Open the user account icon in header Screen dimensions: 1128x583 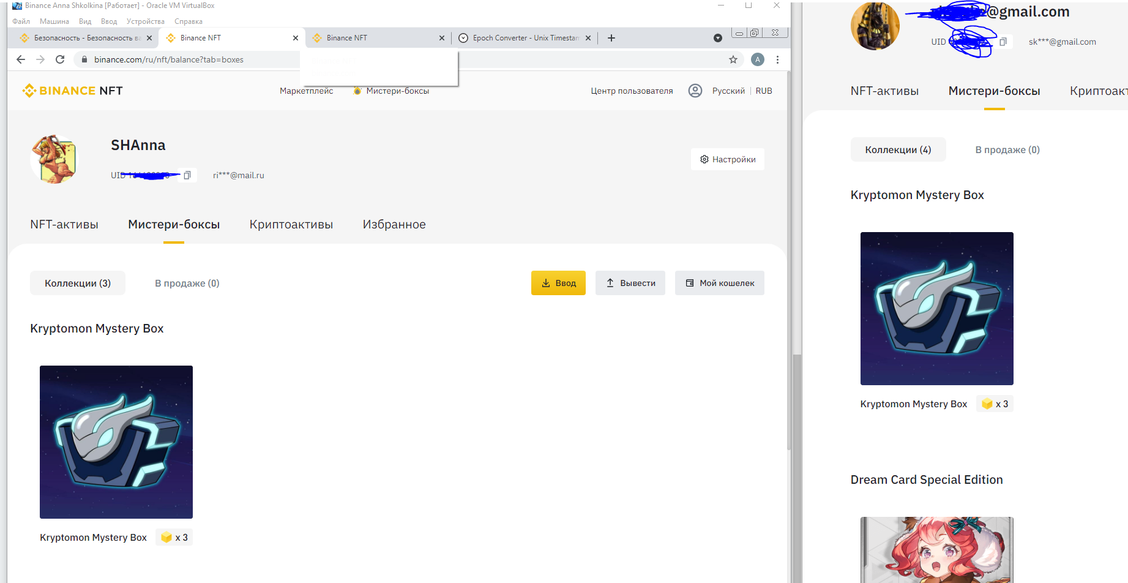(695, 91)
